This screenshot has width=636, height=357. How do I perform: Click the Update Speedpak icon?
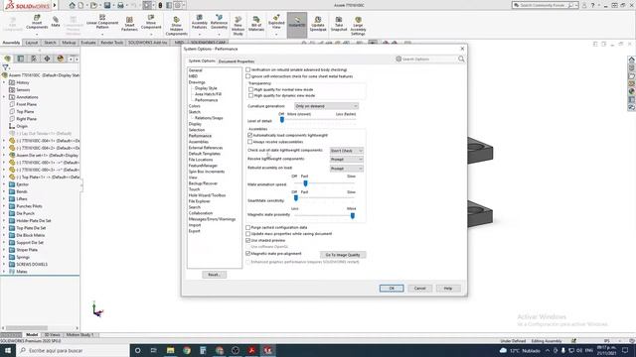[318, 24]
